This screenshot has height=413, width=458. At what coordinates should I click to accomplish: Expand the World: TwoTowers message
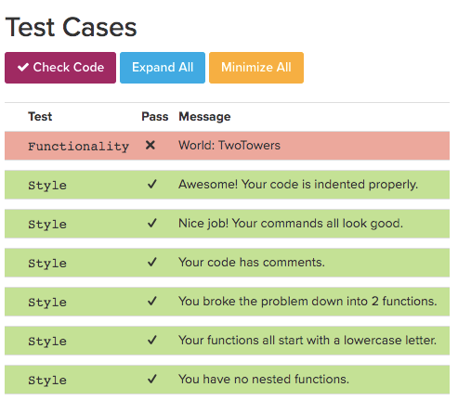229,146
